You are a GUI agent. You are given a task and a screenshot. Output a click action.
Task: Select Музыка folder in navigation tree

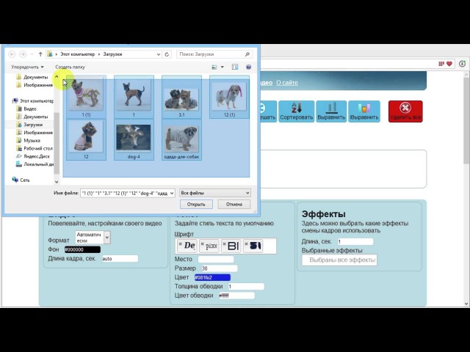[32, 140]
